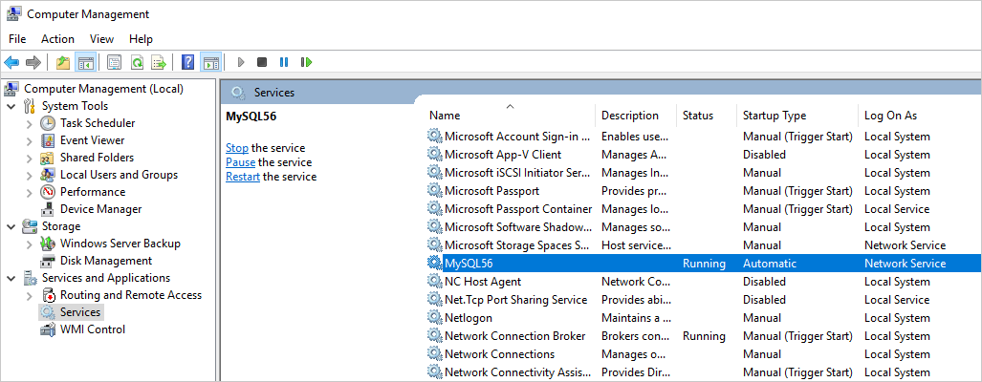Image resolution: width=982 pixels, height=382 pixels.
Task: Open the View menu
Action: (x=101, y=39)
